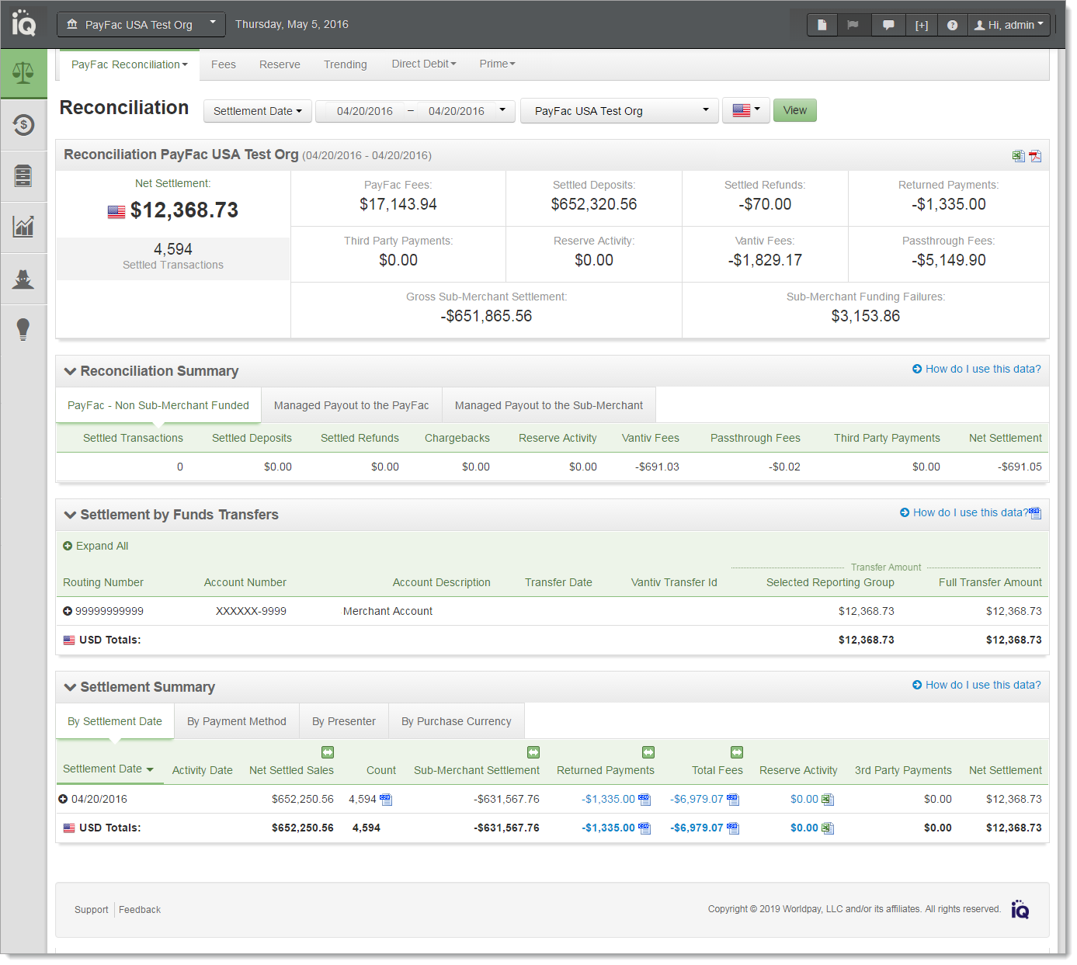Open the PayFac USA Test Org reporting group dropdown
1077x965 pixels.
(619, 111)
